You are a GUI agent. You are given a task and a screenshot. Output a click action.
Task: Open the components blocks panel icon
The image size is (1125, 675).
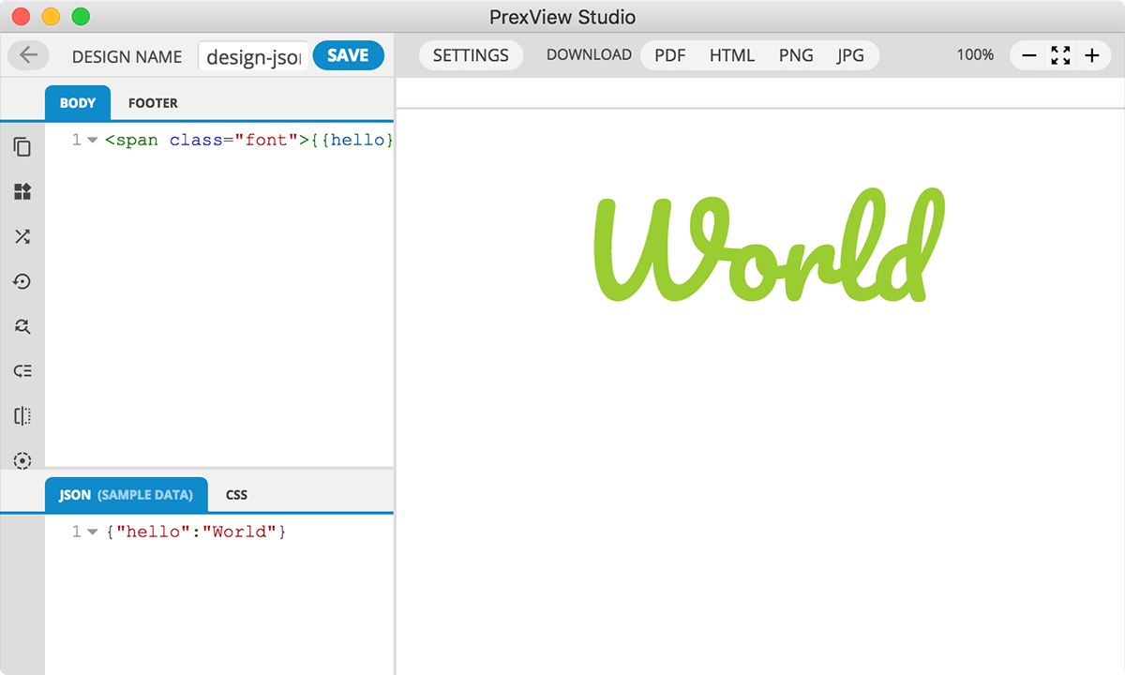(x=22, y=192)
